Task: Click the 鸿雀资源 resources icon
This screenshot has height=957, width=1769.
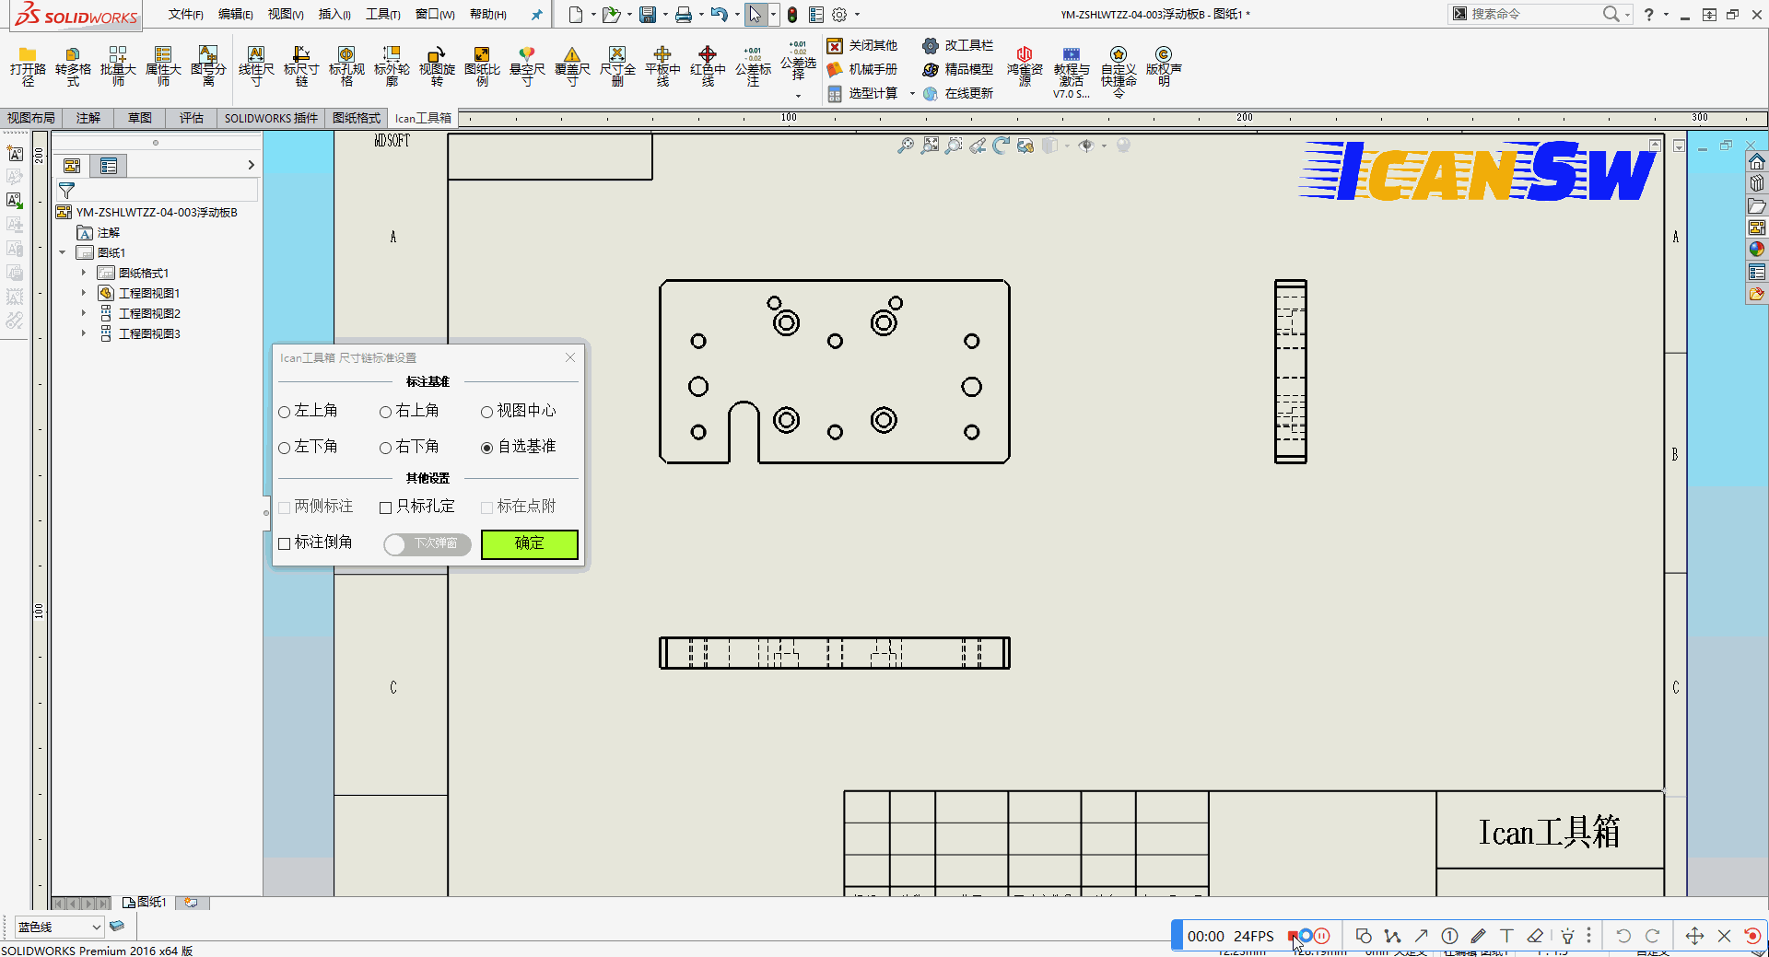Action: [1025, 66]
